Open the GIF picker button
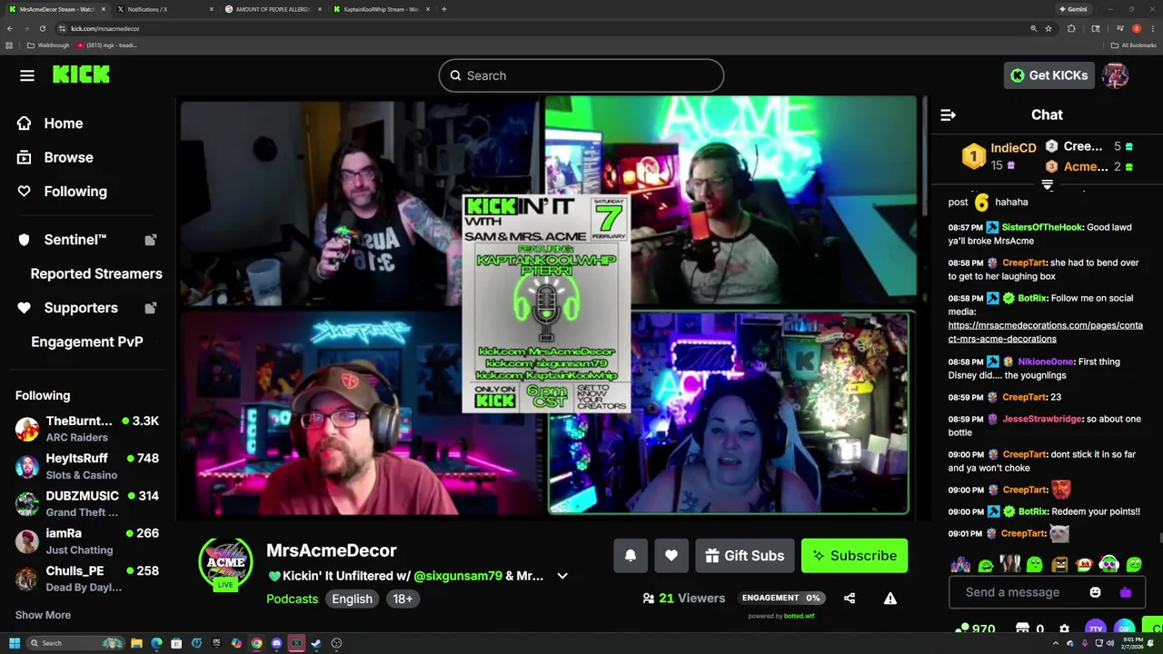This screenshot has width=1163, height=654. 1124,628
